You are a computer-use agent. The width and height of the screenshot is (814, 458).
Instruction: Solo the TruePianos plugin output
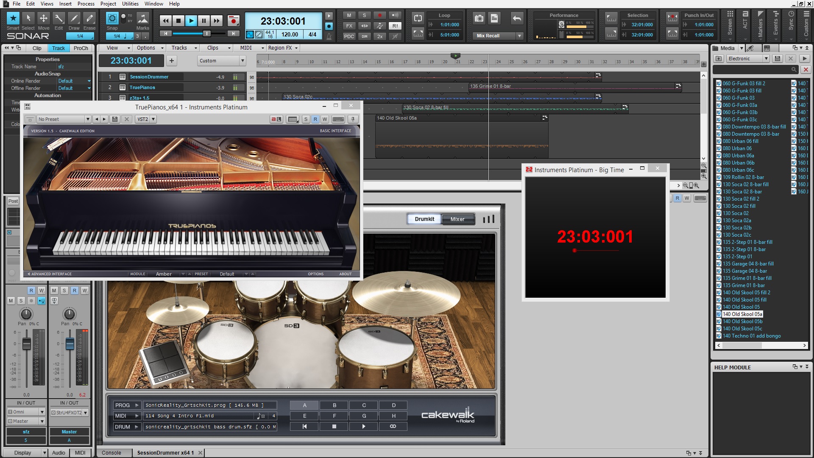306,119
